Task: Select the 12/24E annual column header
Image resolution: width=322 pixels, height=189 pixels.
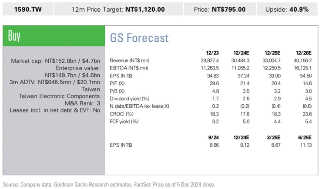Action: [241, 53]
